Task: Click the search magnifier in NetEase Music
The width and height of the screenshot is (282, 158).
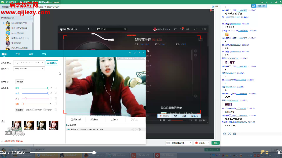Action: pos(125,29)
